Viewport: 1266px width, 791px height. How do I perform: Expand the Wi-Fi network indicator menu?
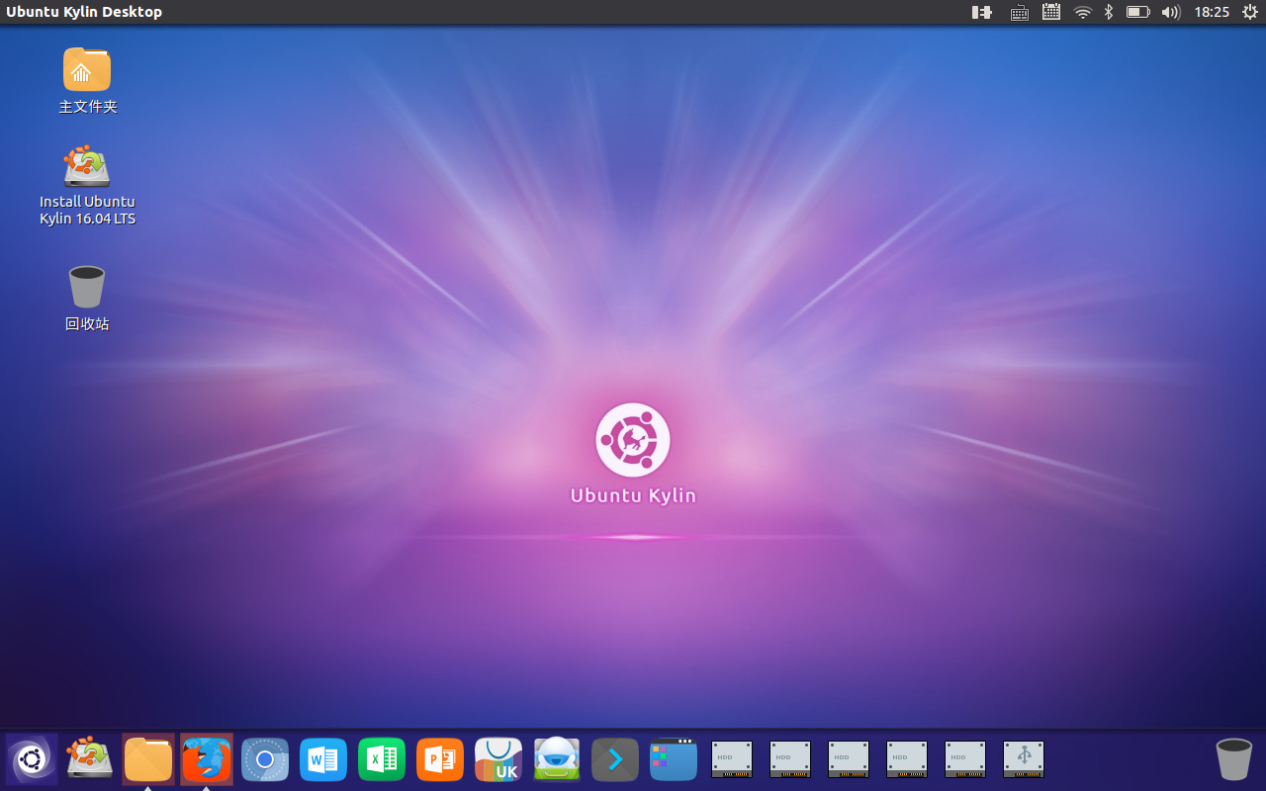pos(1082,12)
